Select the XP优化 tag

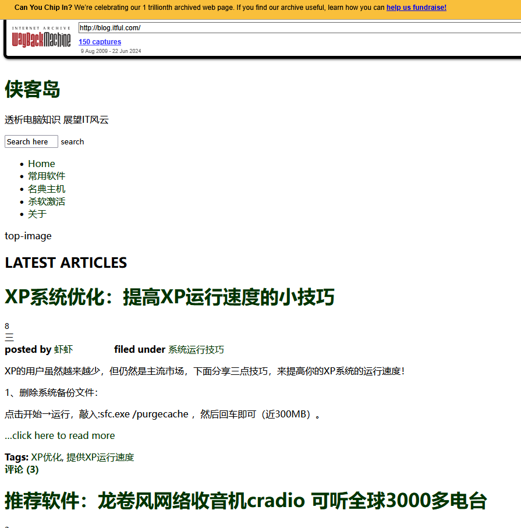[x=46, y=457]
